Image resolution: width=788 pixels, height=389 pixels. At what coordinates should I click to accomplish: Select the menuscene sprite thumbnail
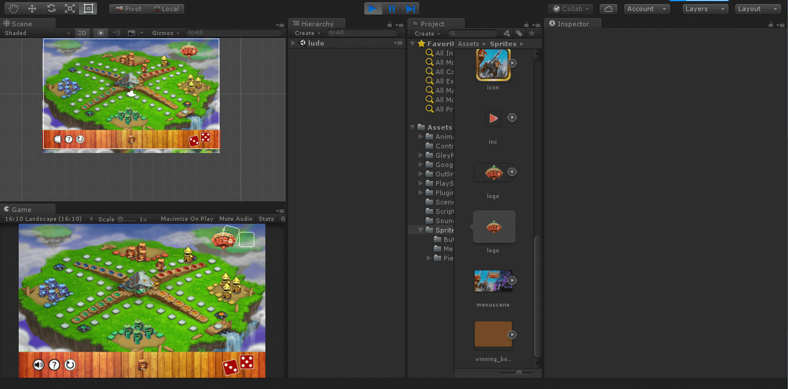[493, 281]
